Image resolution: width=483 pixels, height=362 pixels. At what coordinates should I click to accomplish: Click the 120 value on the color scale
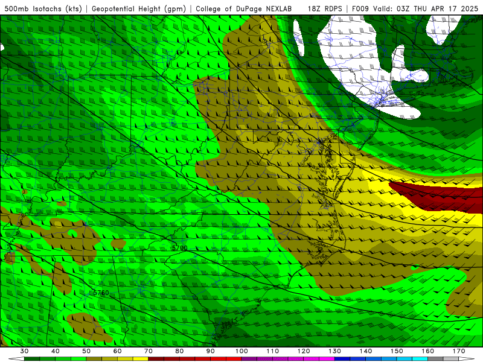[x=304, y=351]
